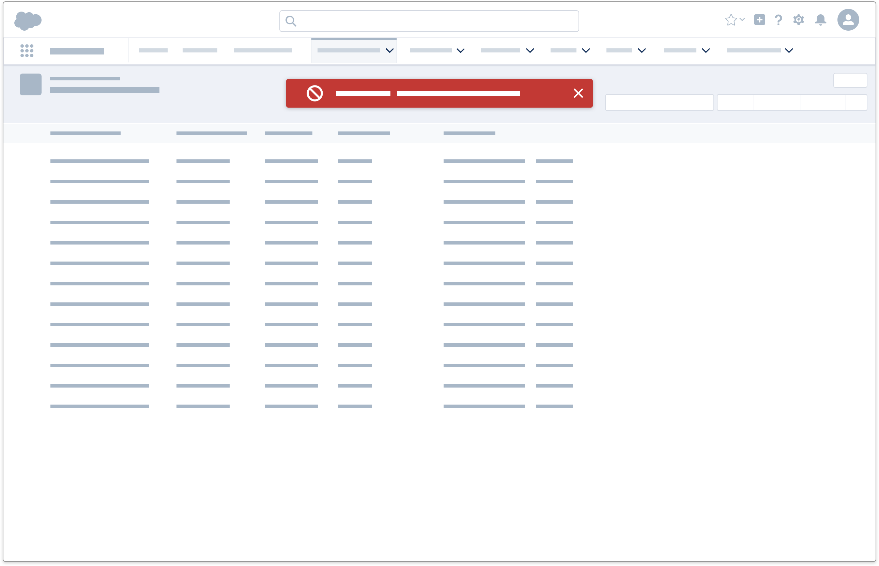Open the App Launcher dots grid
Screen dimensions: 879x566
27,51
